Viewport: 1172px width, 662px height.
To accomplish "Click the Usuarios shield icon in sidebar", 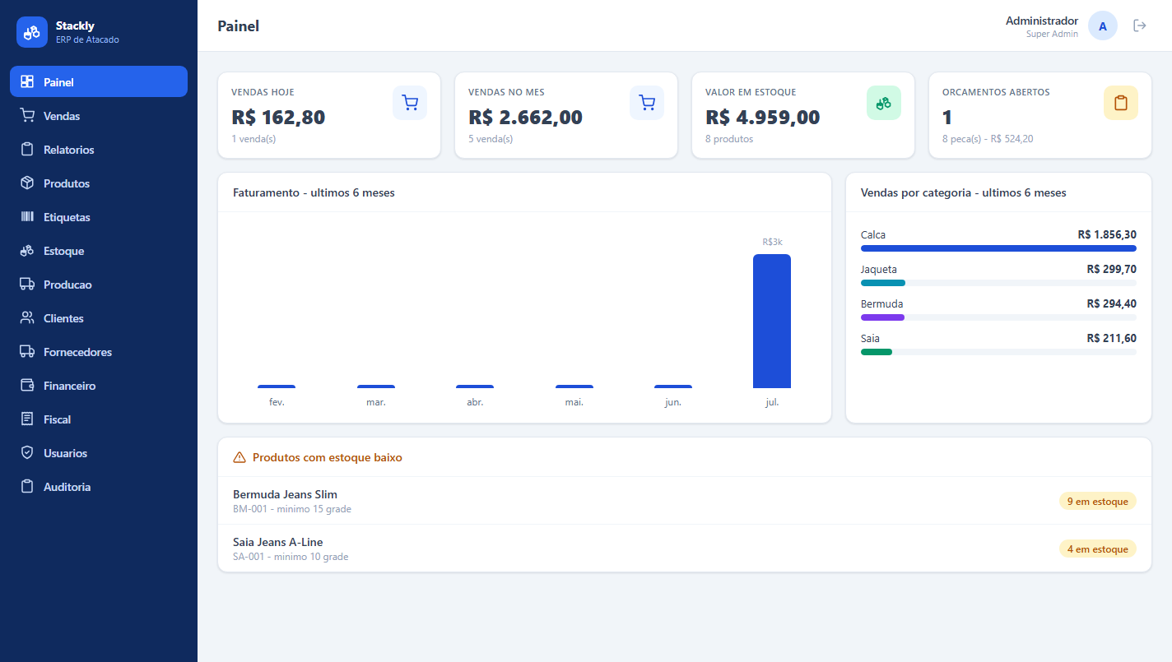I will (27, 452).
